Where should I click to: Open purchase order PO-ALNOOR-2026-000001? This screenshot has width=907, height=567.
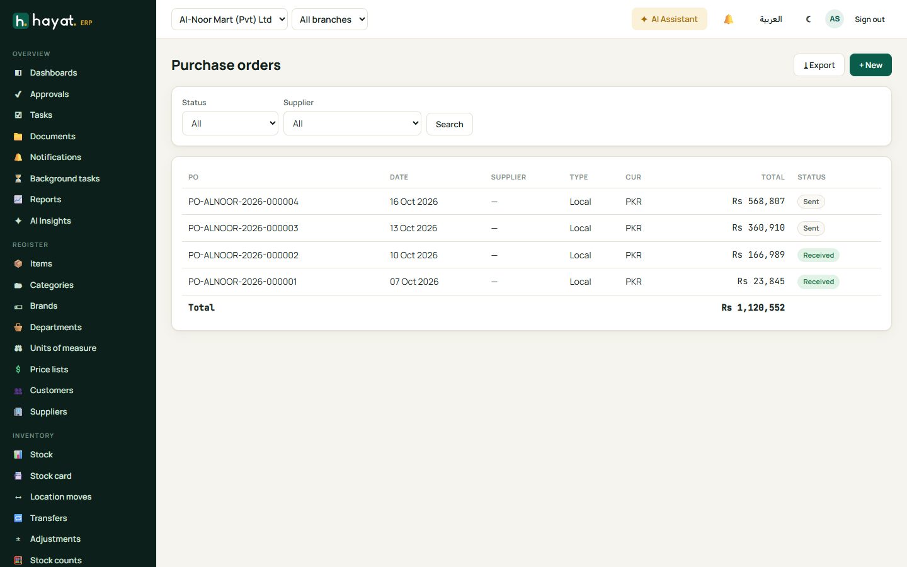click(x=242, y=282)
